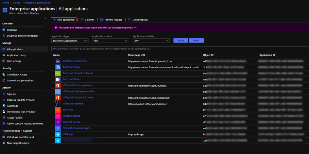Open the Application type dropdown
The height and width of the screenshot is (154, 309).
[x=70, y=41]
